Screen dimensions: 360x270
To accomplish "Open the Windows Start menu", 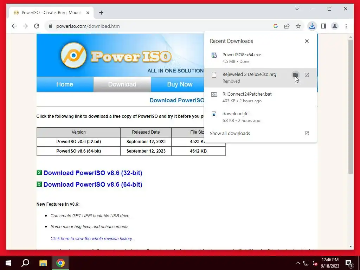I will point(8,263).
